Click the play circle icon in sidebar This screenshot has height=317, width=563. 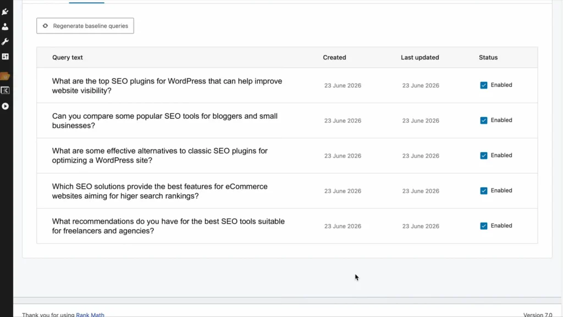tap(5, 106)
